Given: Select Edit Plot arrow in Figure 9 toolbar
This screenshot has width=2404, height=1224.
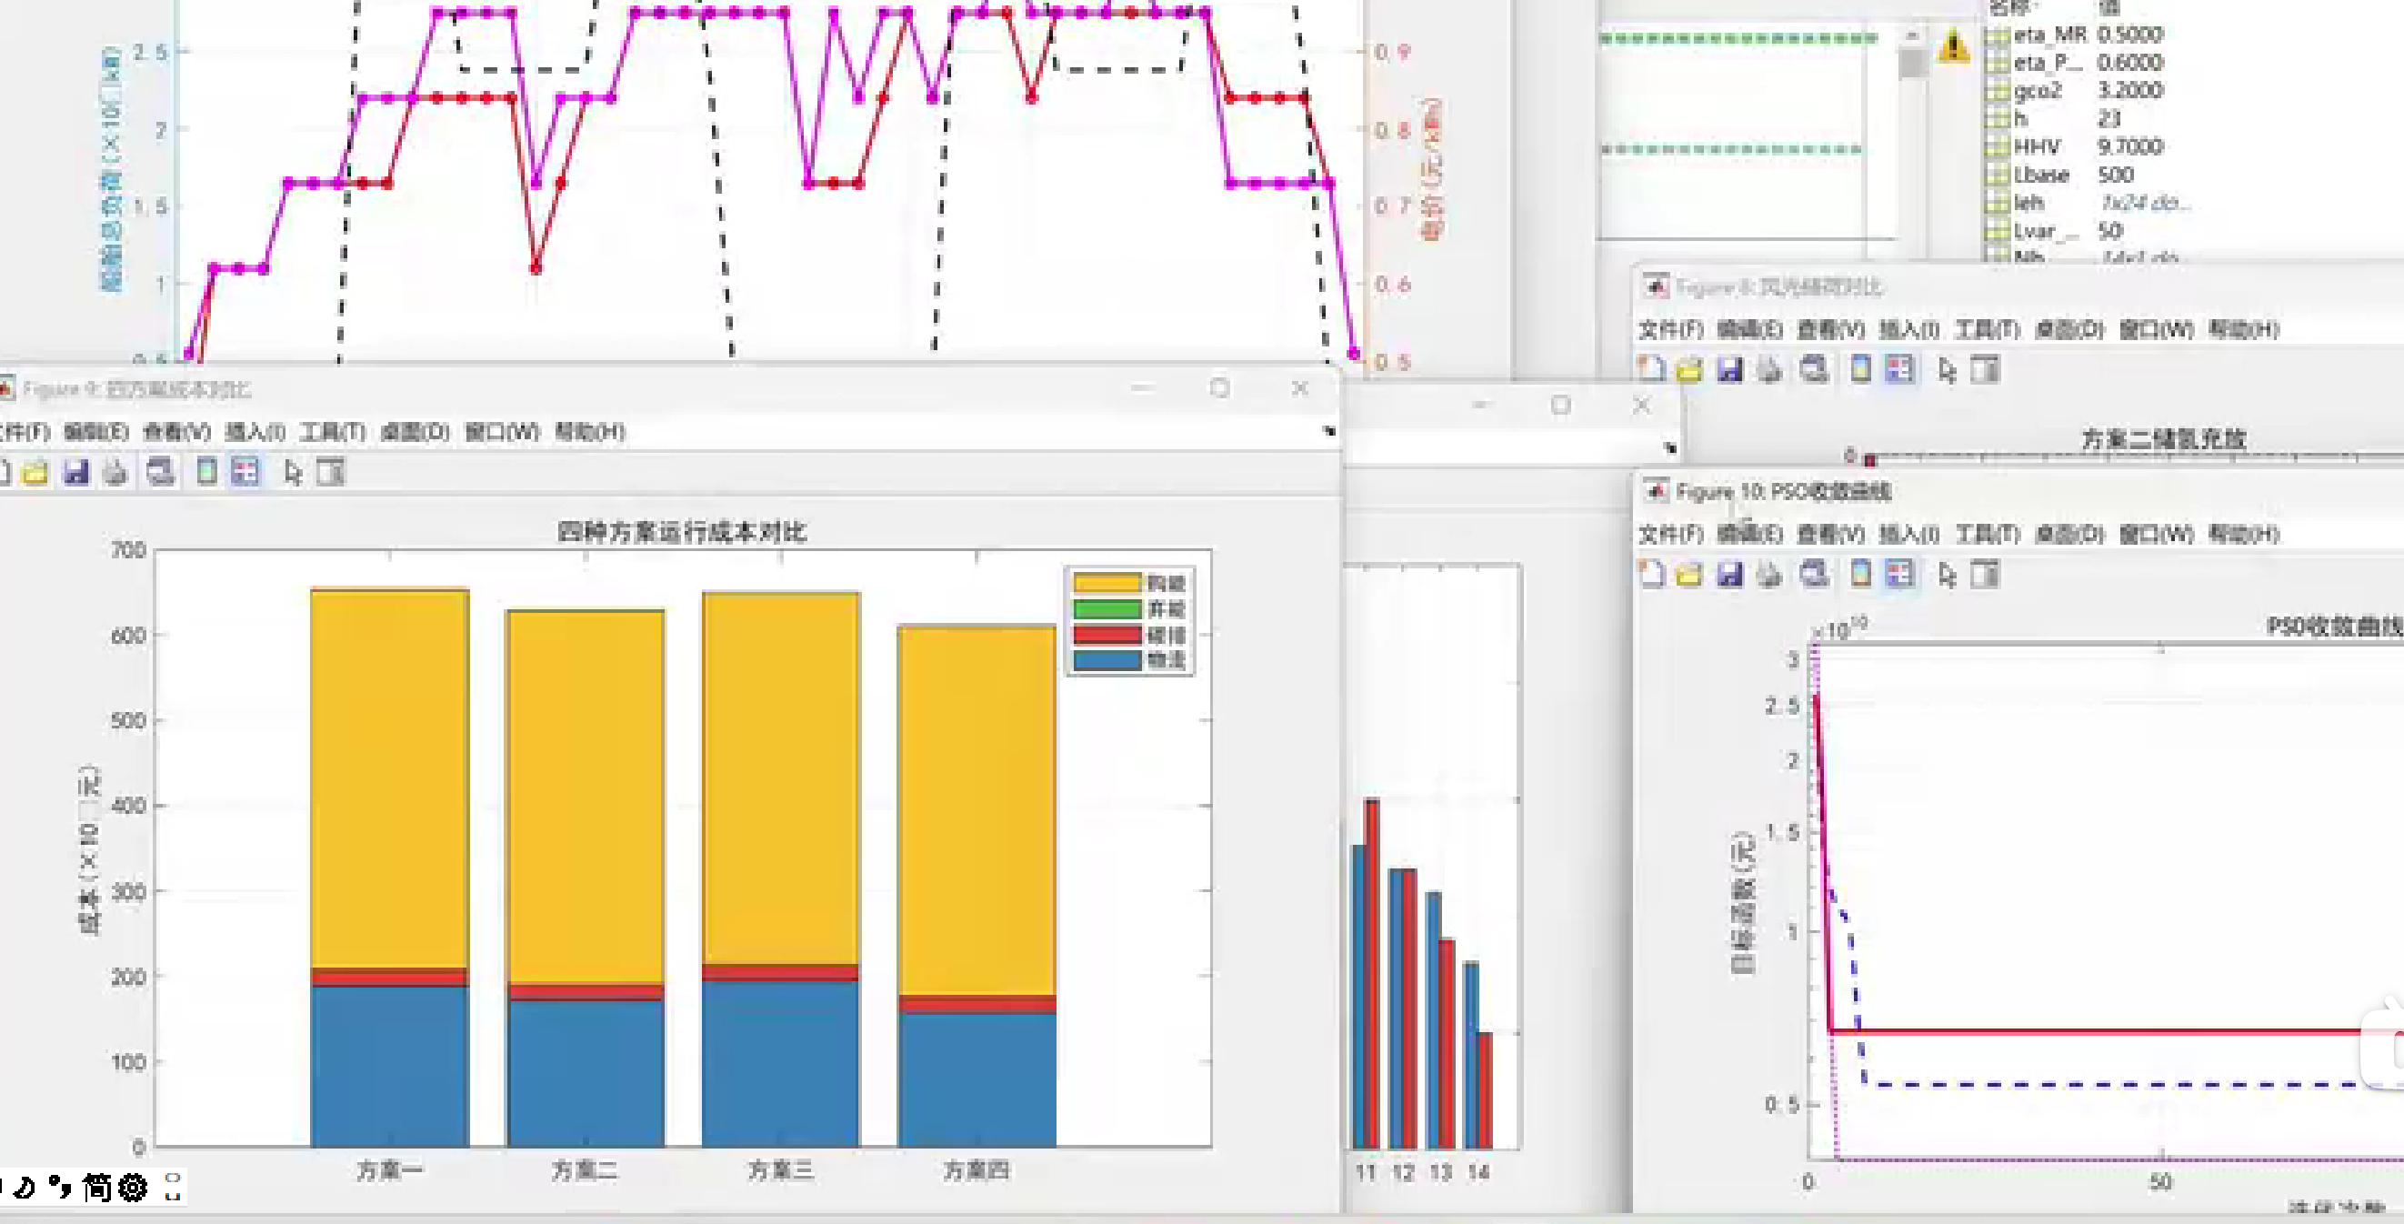Looking at the screenshot, I should click(293, 473).
